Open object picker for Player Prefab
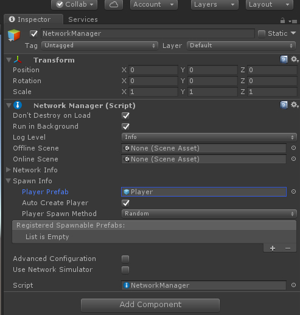The image size is (300, 315). (x=293, y=192)
